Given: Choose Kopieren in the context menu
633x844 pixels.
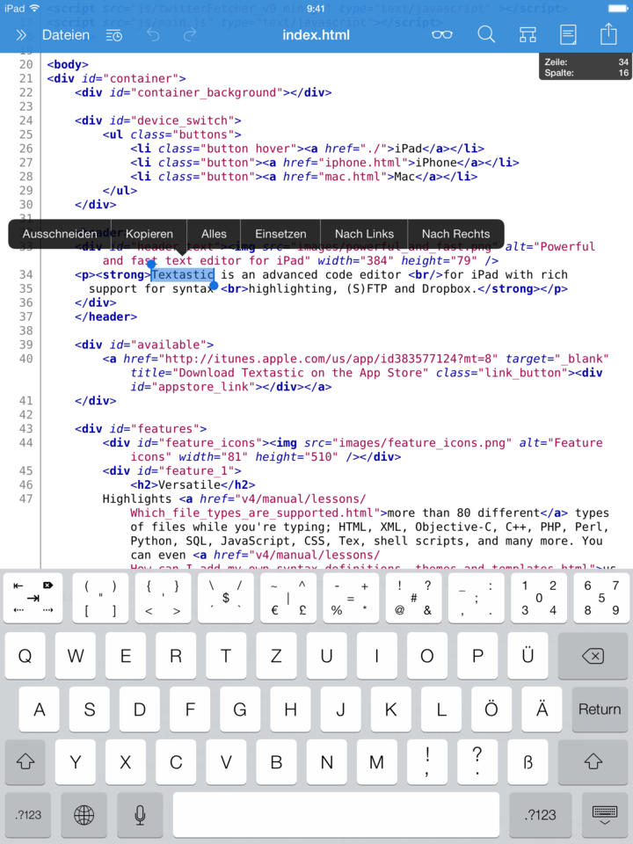Looking at the screenshot, I should click(x=149, y=234).
